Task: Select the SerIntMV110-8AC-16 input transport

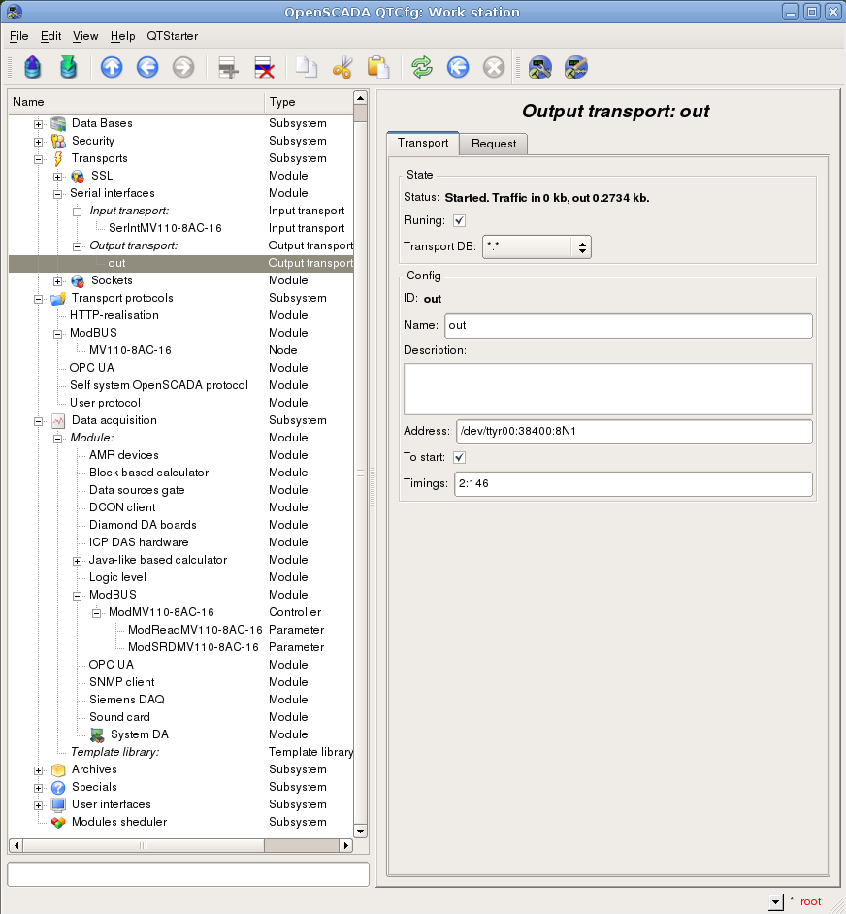Action: pos(165,228)
